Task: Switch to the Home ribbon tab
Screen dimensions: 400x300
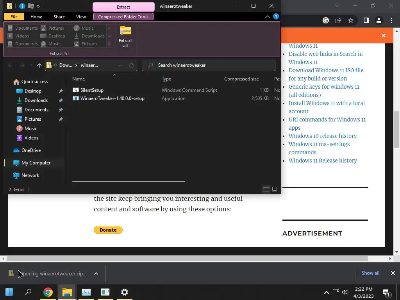Action: coord(36,17)
